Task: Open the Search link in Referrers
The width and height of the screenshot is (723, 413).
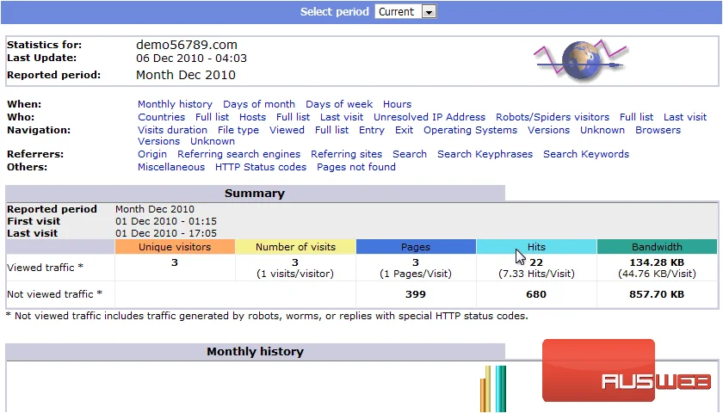Action: click(x=410, y=154)
